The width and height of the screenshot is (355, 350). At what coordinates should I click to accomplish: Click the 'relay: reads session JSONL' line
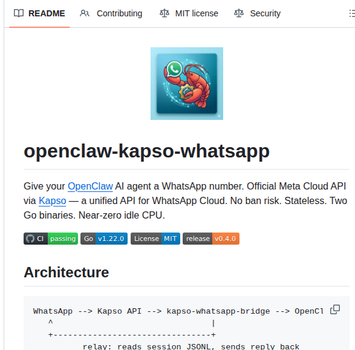191,346
